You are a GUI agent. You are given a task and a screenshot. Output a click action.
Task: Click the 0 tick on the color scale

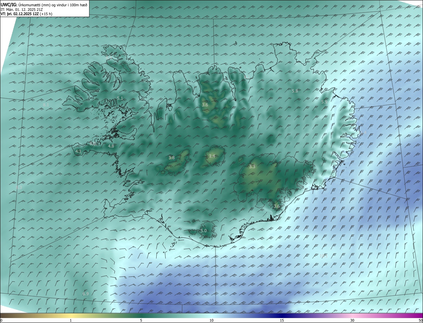[x=1, y=320]
